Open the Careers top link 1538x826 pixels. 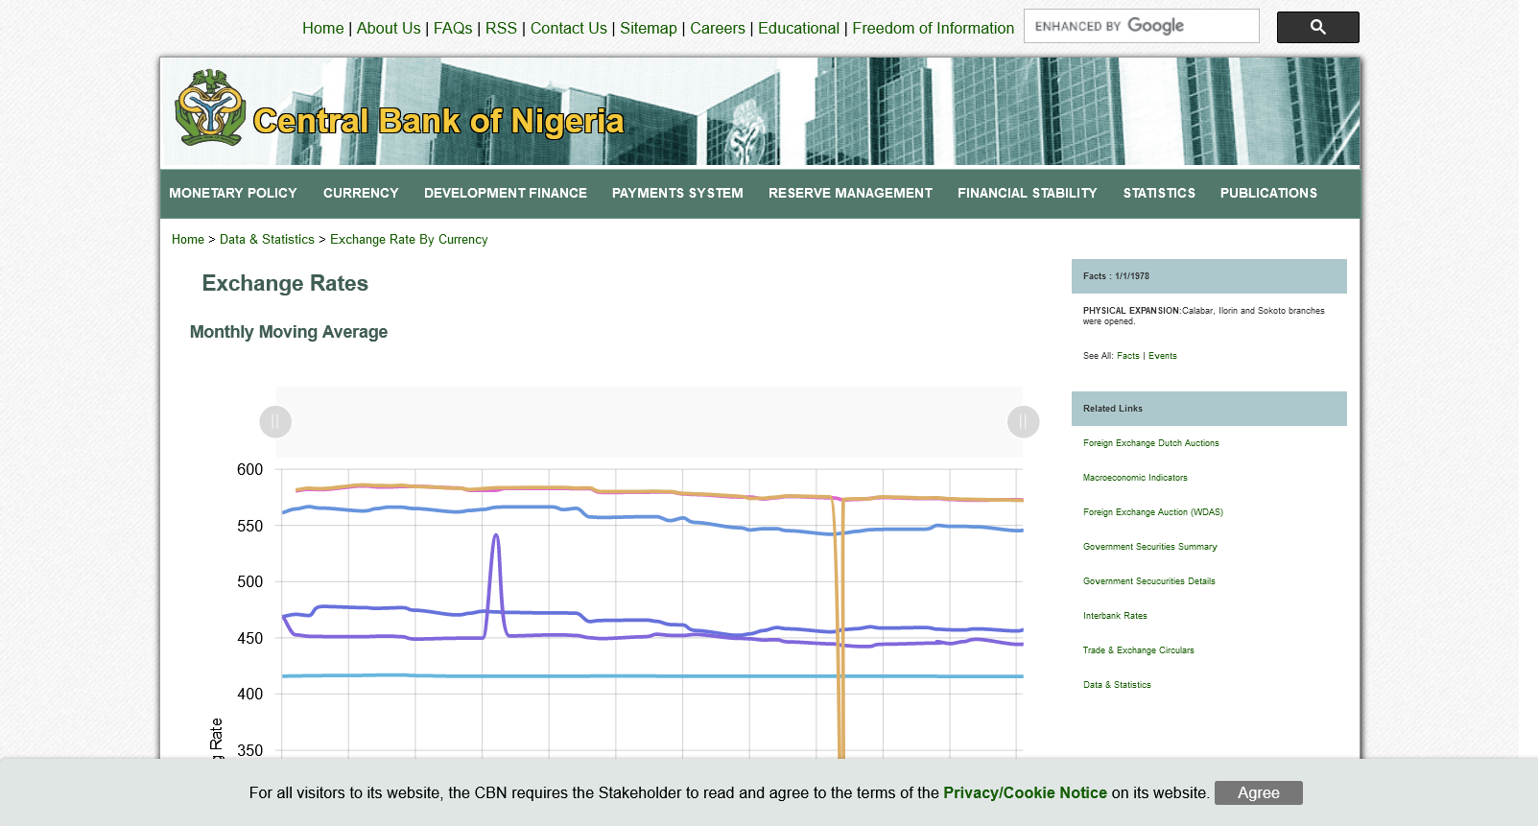tap(717, 29)
